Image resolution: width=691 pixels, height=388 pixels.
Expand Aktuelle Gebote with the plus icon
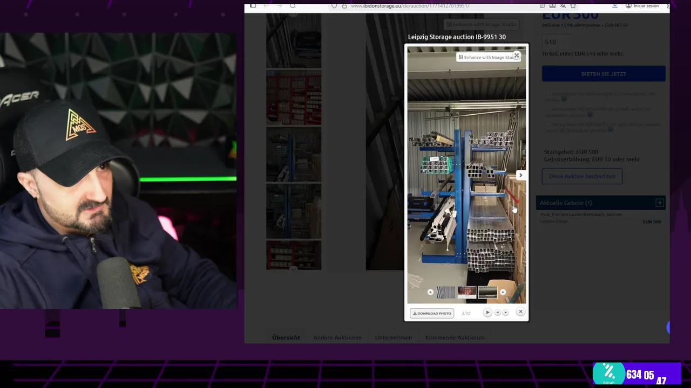tap(659, 203)
